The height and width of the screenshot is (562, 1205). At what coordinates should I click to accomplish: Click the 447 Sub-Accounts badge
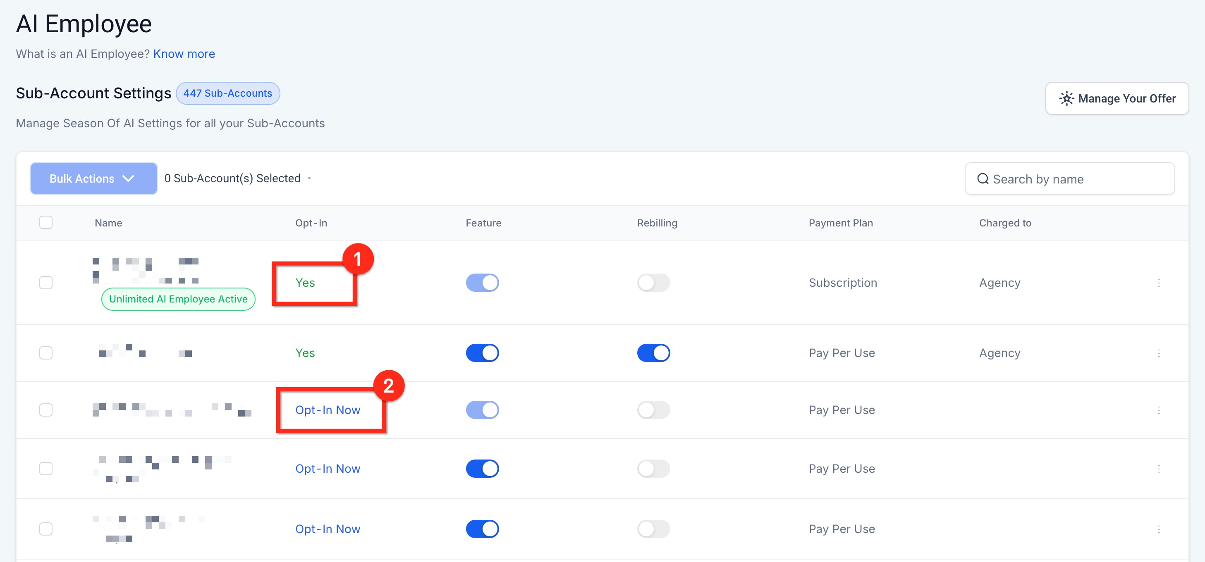[227, 93]
